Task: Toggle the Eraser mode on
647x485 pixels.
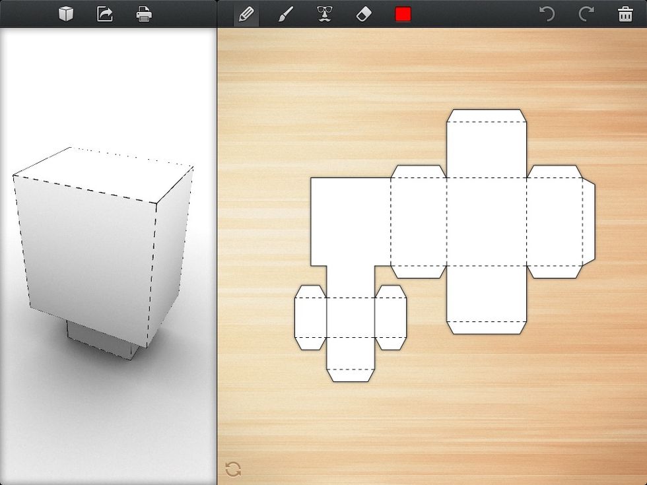Action: click(364, 13)
